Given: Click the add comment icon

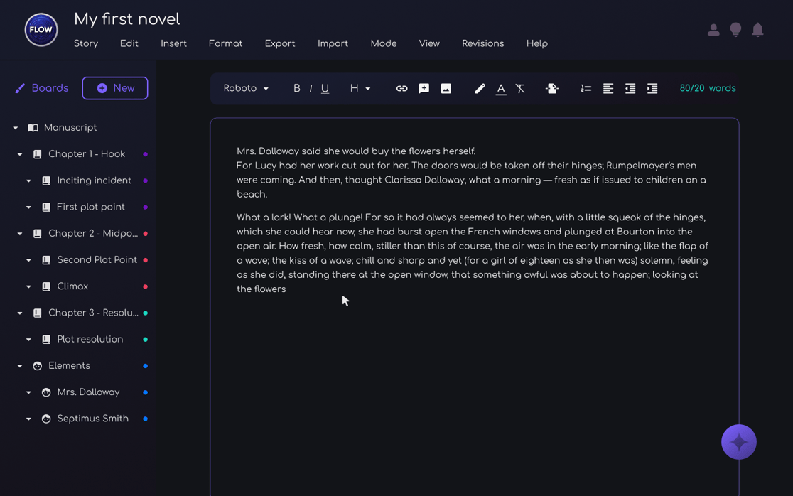Looking at the screenshot, I should (424, 89).
